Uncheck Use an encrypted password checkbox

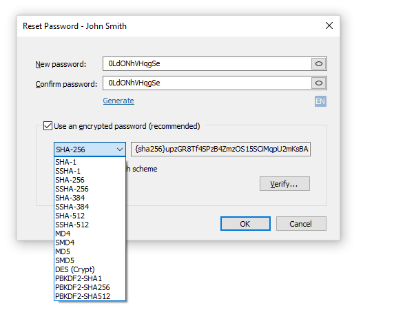[48, 126]
